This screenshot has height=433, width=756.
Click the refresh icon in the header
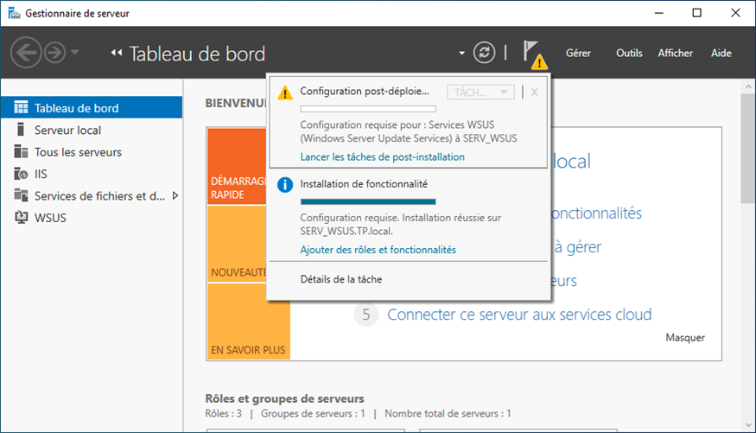(x=484, y=52)
